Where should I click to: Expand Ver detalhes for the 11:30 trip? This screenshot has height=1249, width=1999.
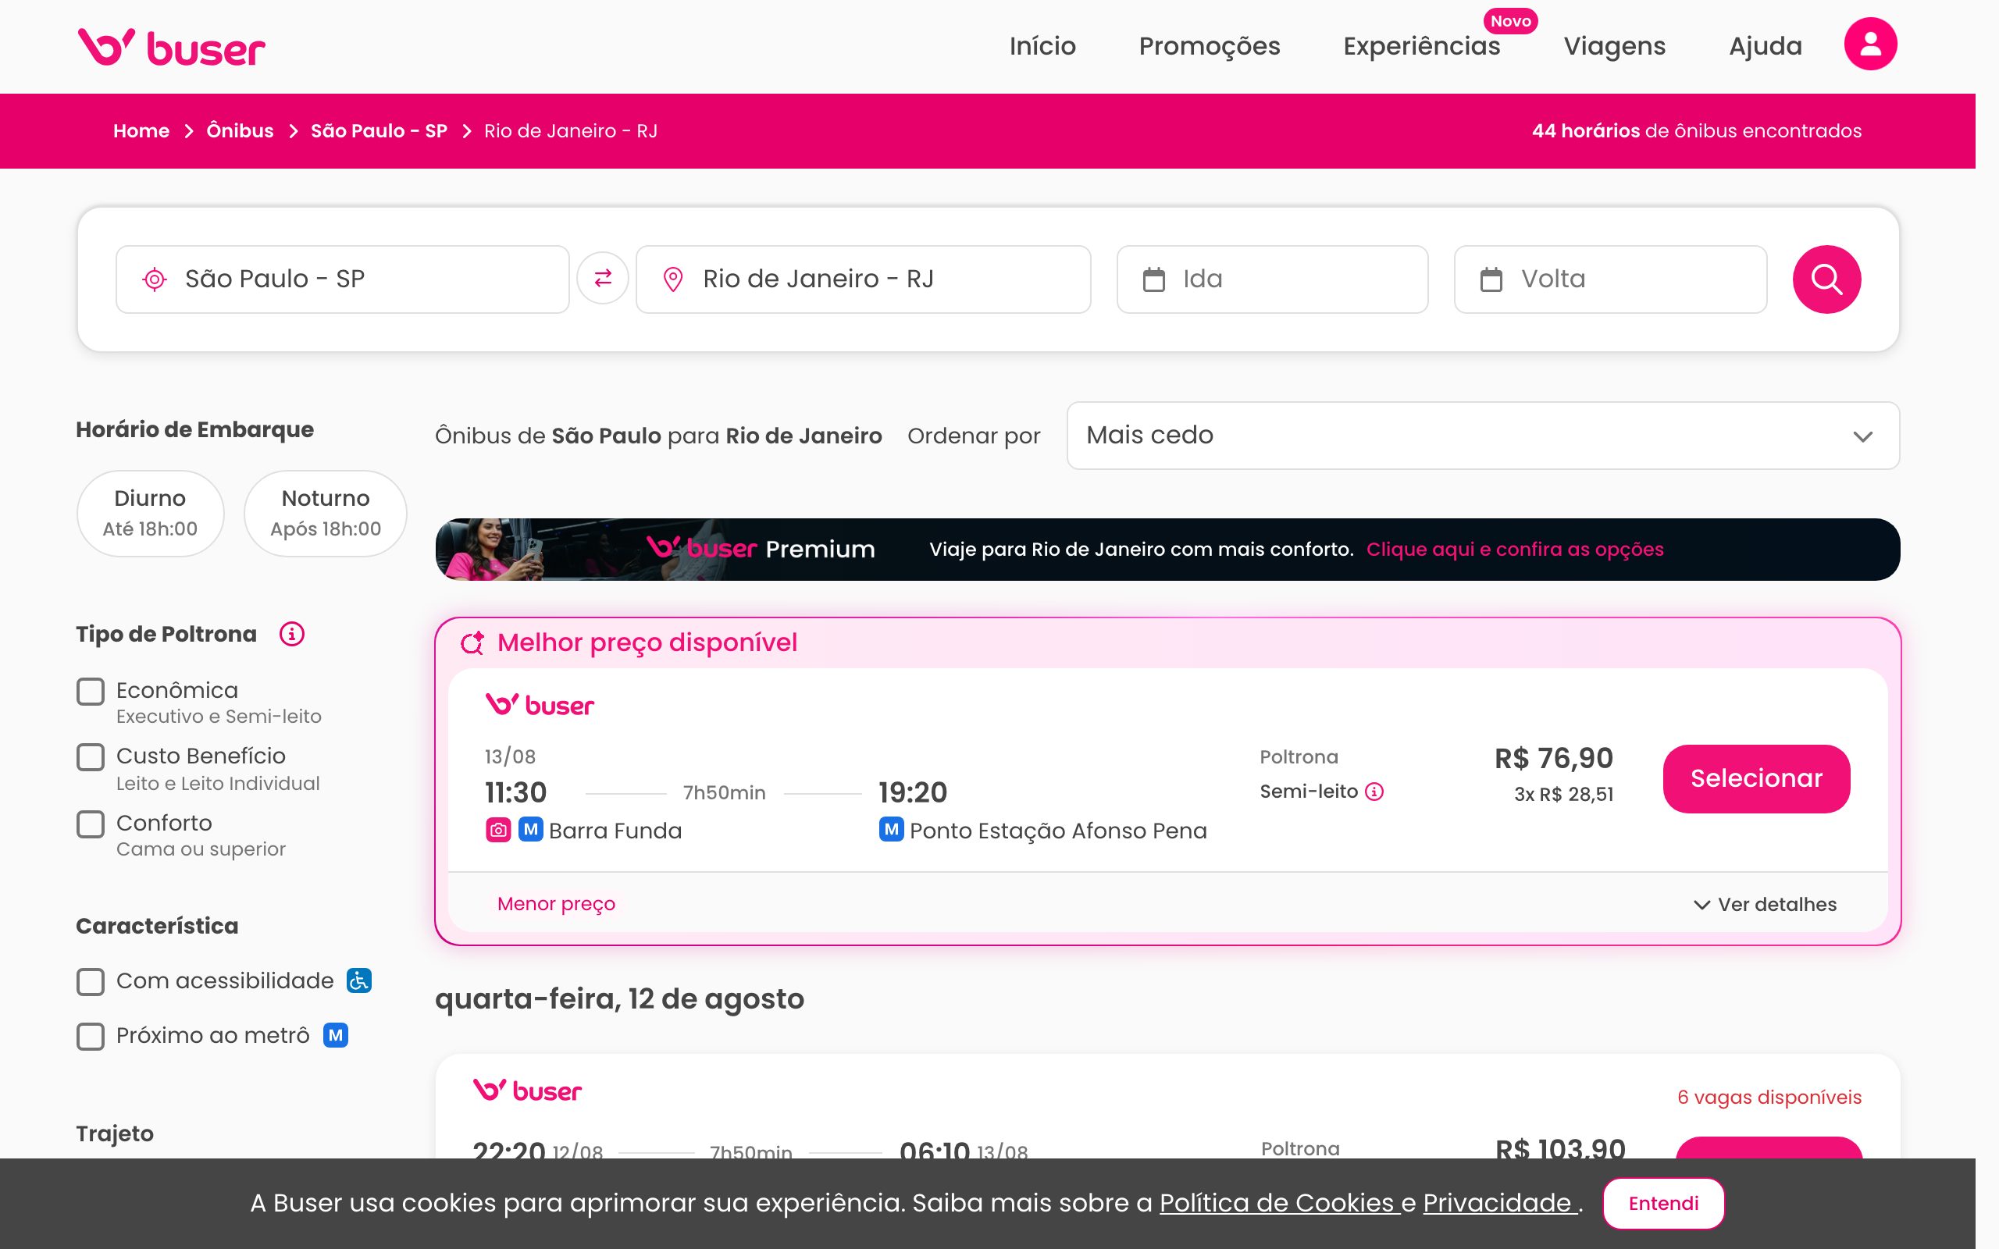click(x=1765, y=905)
